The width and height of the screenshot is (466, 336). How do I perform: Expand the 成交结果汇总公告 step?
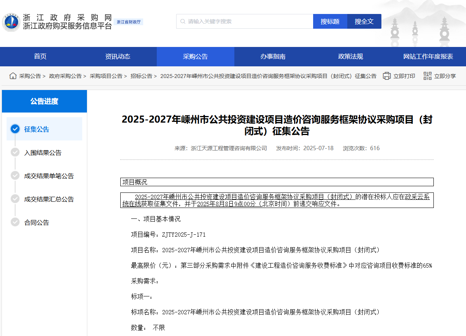click(50, 199)
